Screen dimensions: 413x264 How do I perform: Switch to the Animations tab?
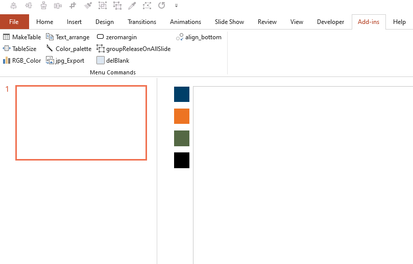click(x=185, y=22)
